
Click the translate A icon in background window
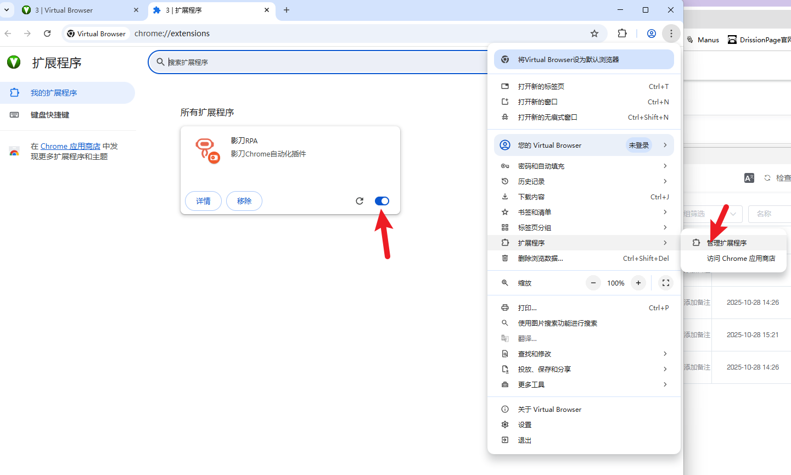pyautogui.click(x=749, y=178)
